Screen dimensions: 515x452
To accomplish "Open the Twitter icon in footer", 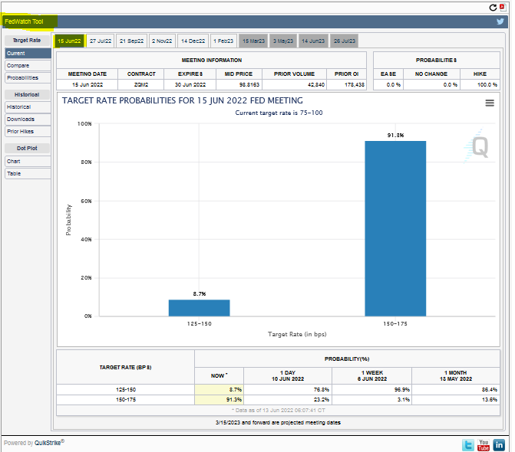I will (467, 445).
